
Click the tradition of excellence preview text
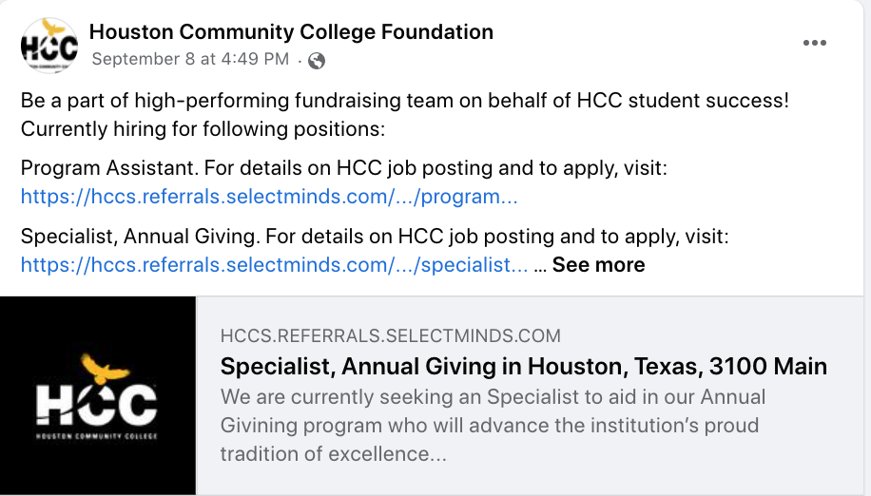coord(334,454)
